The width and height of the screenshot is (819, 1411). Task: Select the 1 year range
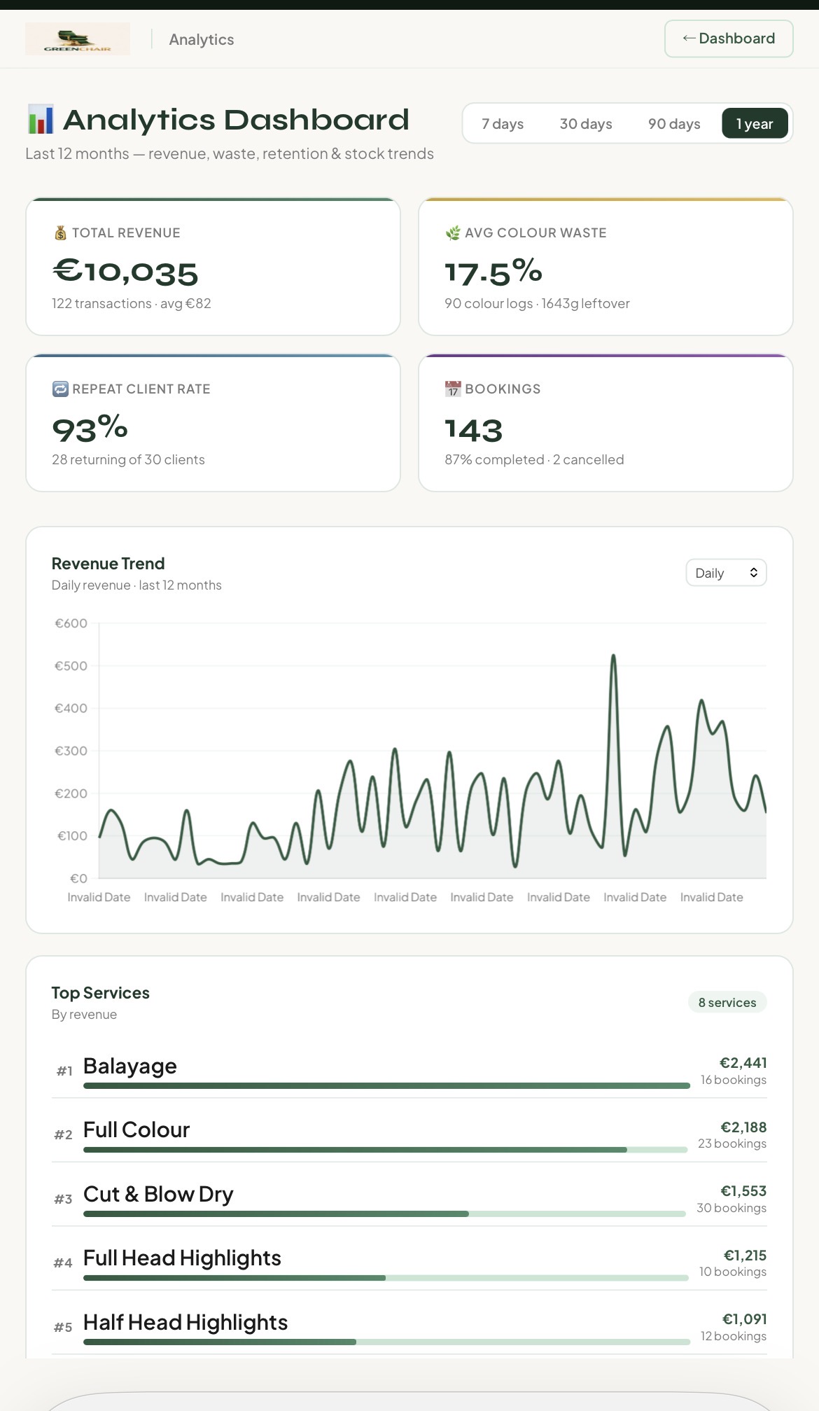(755, 124)
